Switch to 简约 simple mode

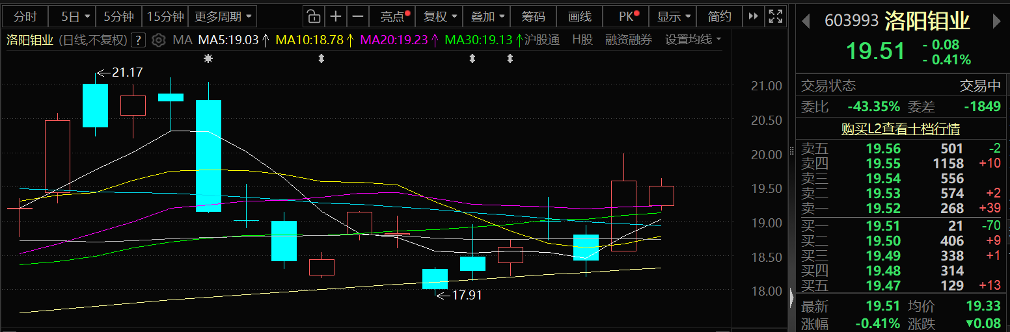pos(720,16)
